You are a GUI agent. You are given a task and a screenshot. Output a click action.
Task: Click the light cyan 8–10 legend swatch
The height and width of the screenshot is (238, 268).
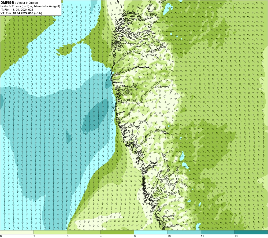point(151,232)
